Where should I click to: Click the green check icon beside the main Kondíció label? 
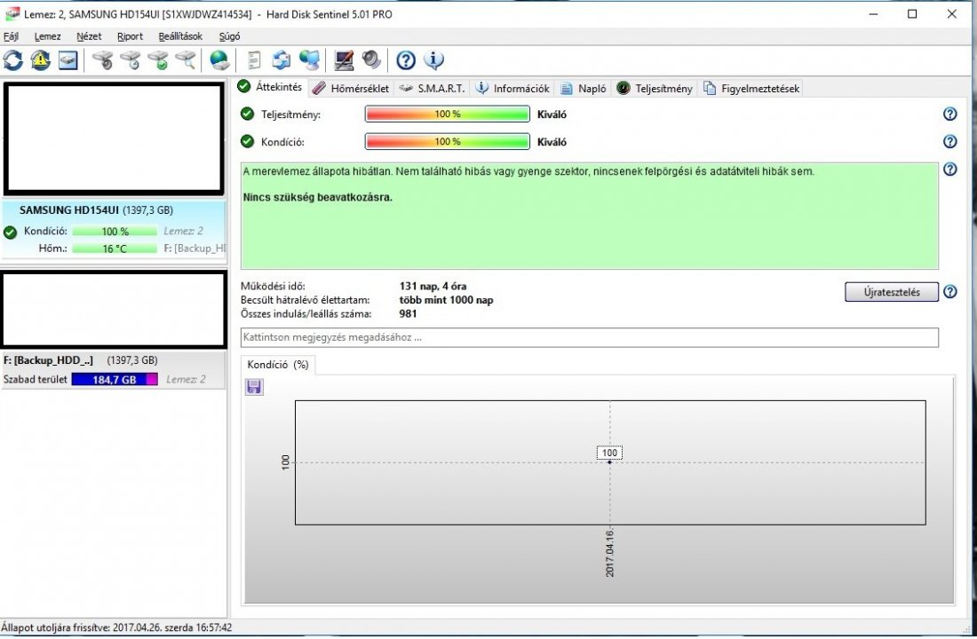248,141
